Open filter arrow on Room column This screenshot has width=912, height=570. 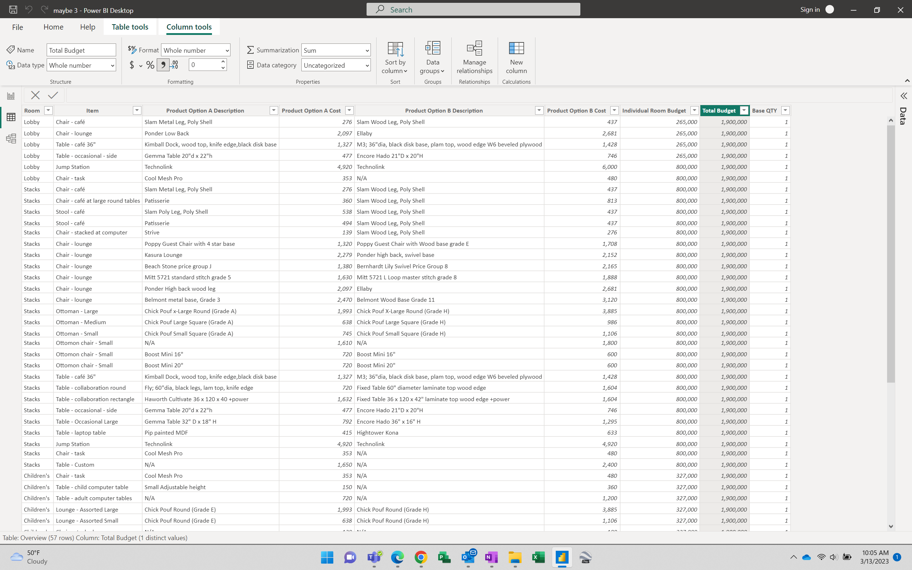[48, 110]
